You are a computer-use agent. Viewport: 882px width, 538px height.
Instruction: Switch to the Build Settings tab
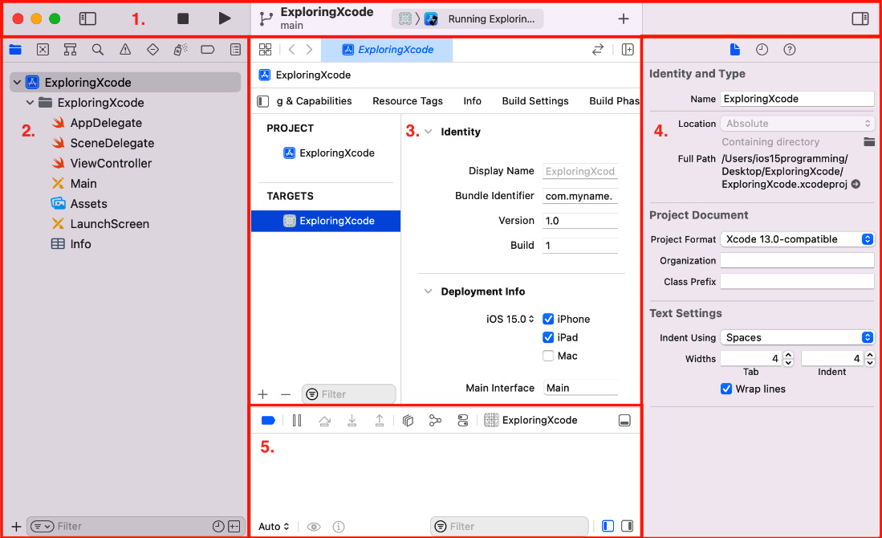[x=535, y=101]
